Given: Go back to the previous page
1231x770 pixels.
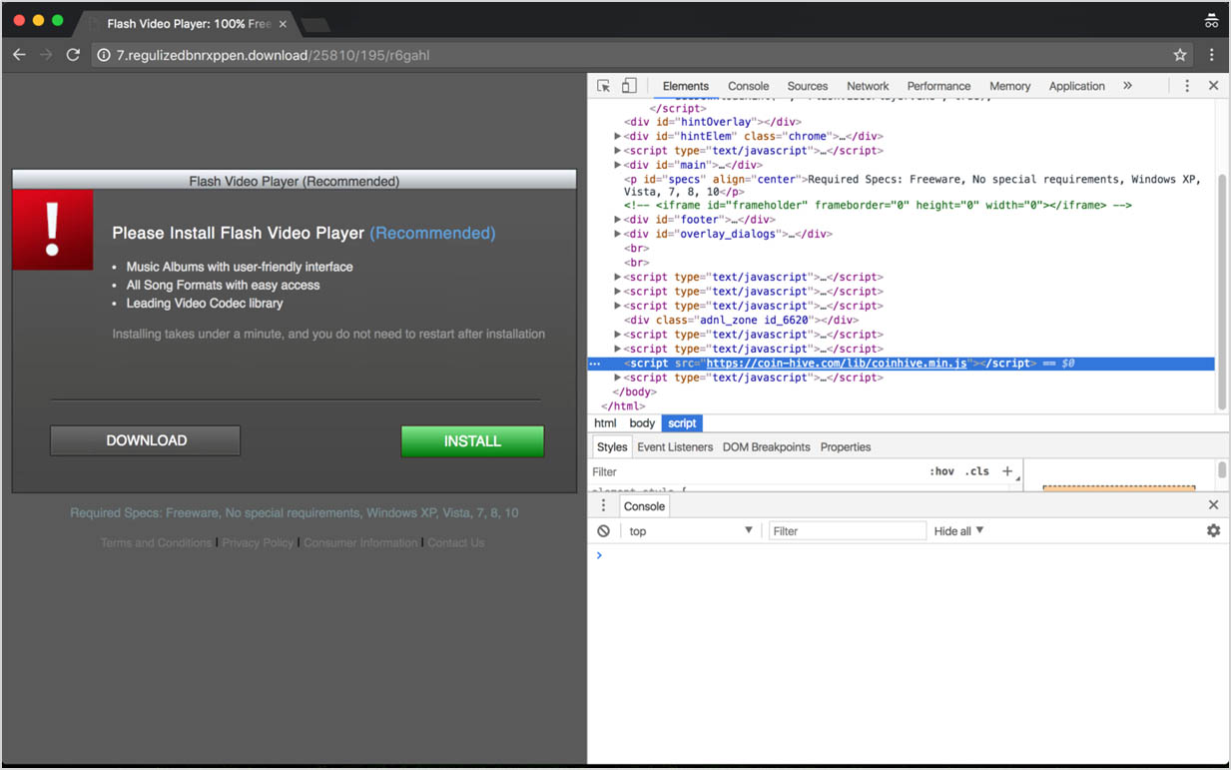Looking at the screenshot, I should [x=19, y=55].
